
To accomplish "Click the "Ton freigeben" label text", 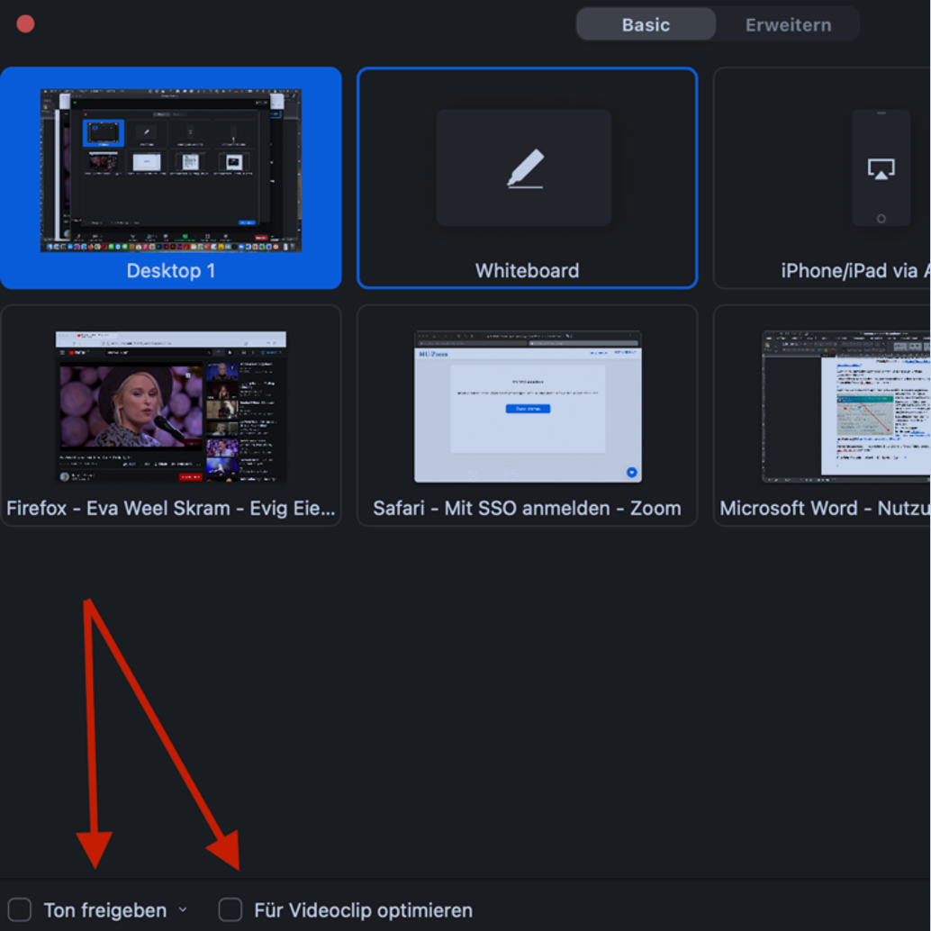I will tap(105, 910).
